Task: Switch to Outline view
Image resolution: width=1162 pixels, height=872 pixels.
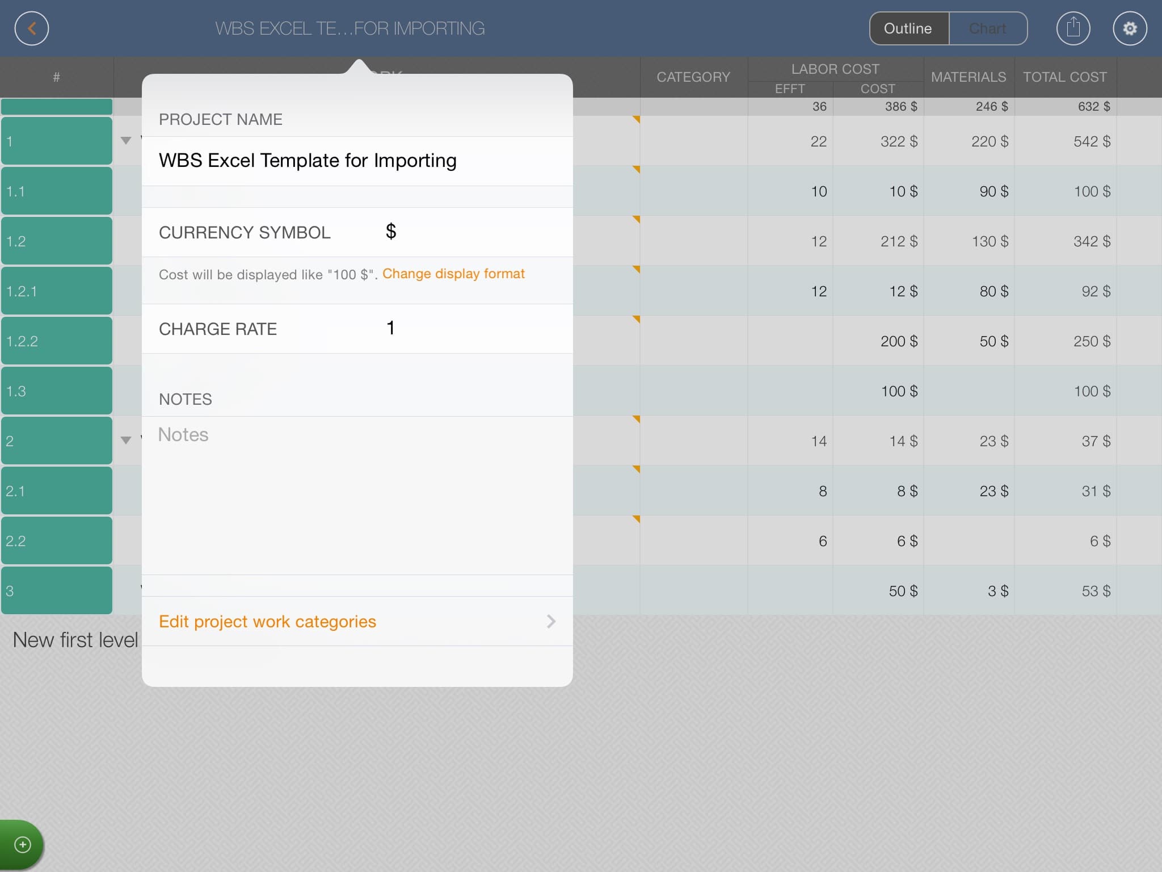Action: click(908, 28)
